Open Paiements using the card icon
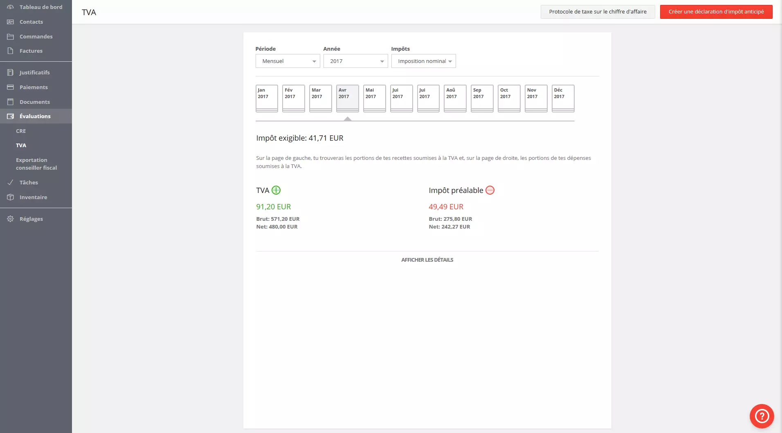The width and height of the screenshot is (782, 433). point(11,87)
